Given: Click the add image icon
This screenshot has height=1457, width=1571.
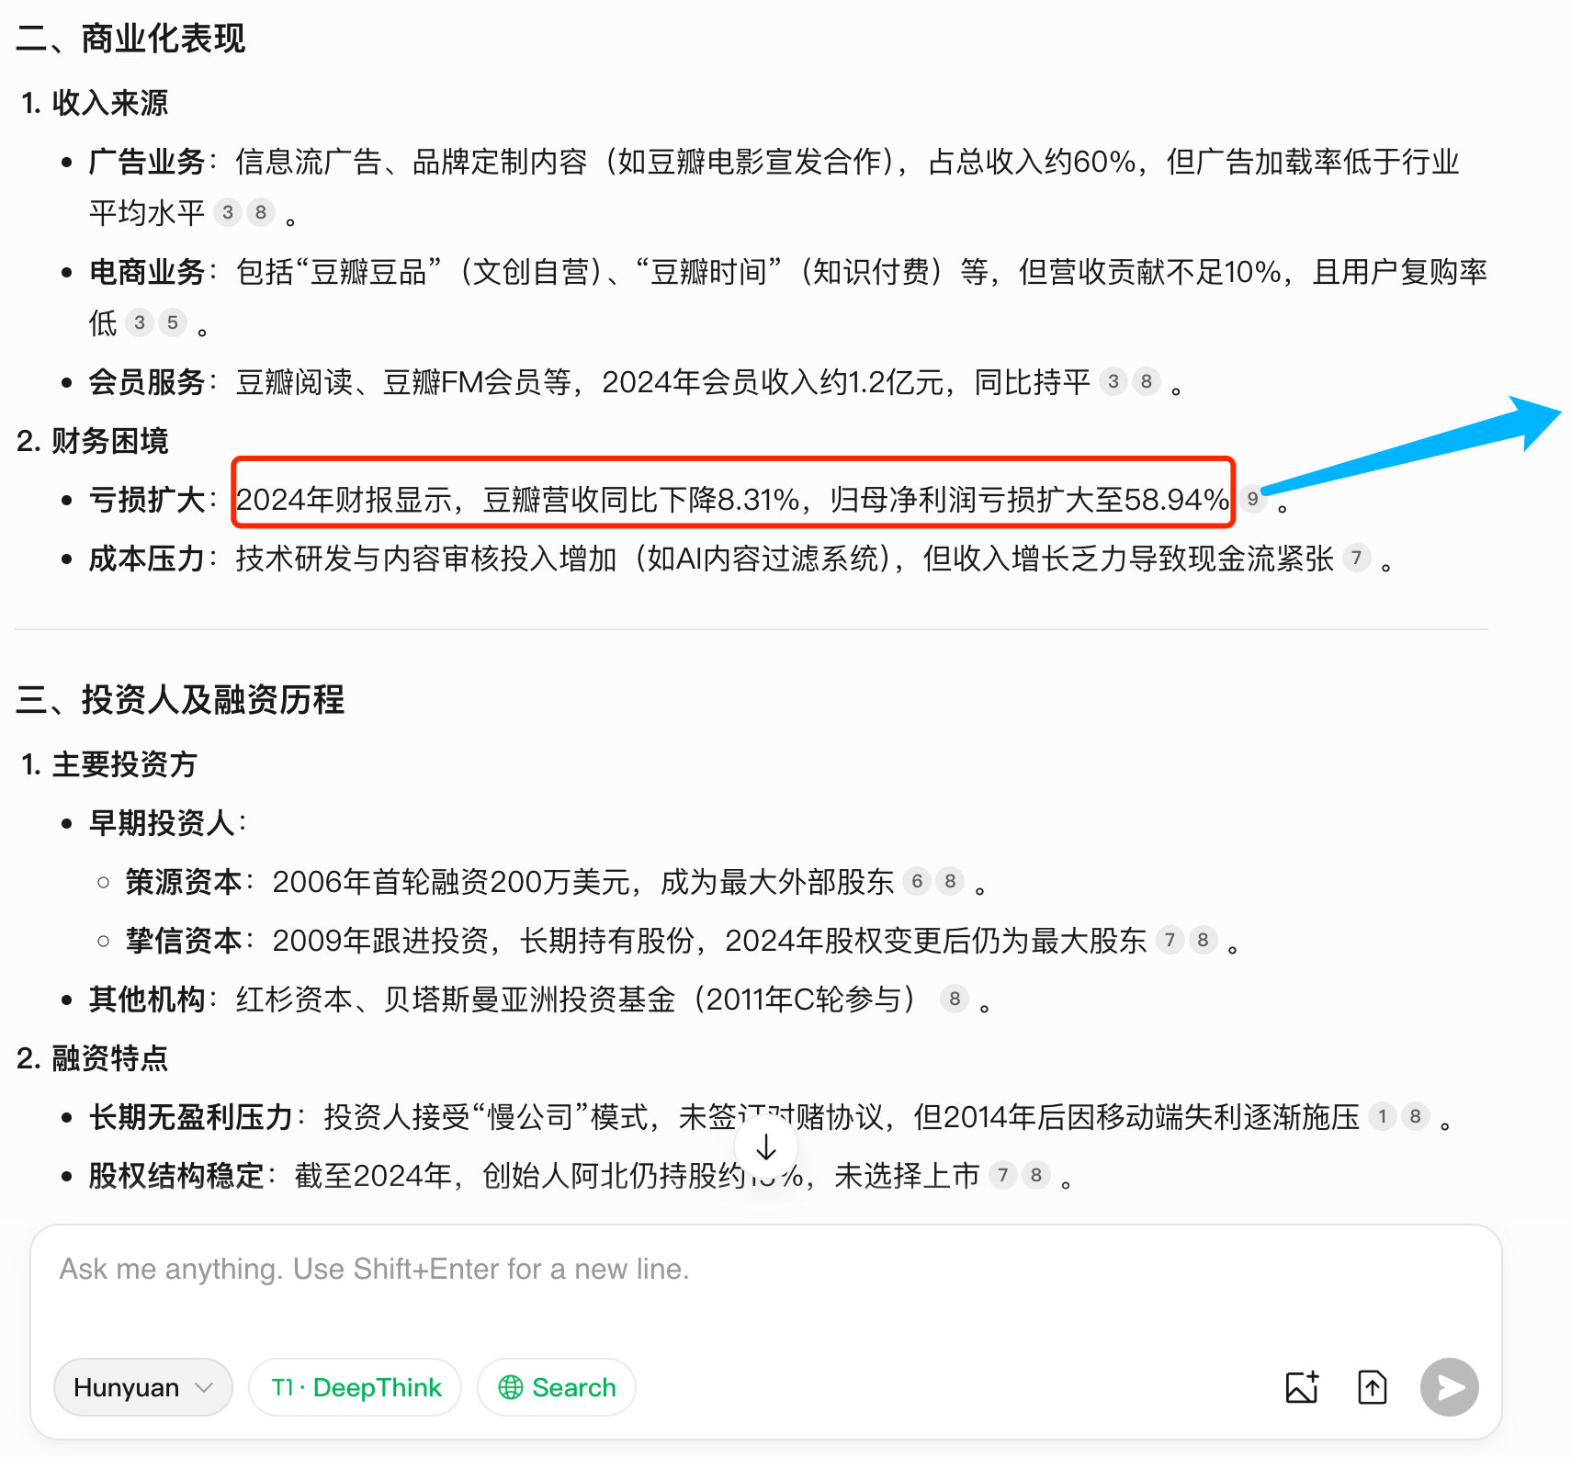Looking at the screenshot, I should [1303, 1387].
